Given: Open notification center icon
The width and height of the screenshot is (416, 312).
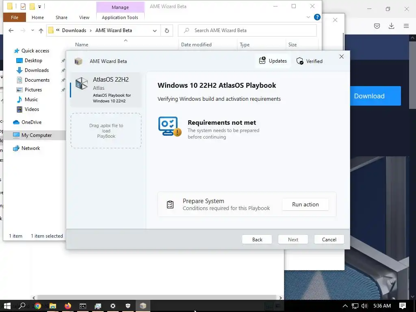Looking at the screenshot, I should point(403,305).
